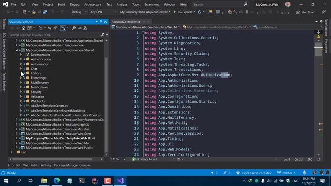Click the New Project toolbar icon
Image resolution: width=331 pixels, height=186 pixels.
tap(25, 12)
